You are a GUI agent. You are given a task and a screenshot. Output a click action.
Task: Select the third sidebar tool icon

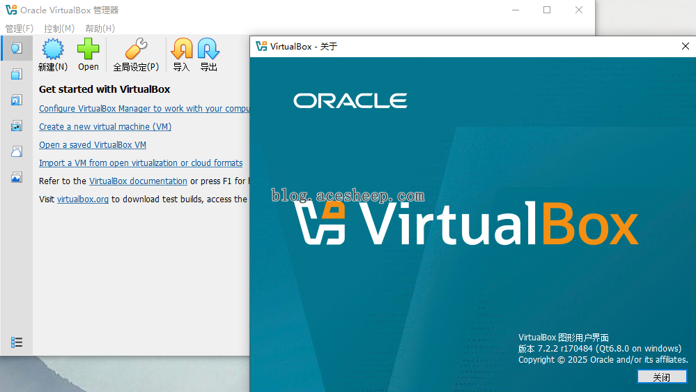pyautogui.click(x=17, y=100)
